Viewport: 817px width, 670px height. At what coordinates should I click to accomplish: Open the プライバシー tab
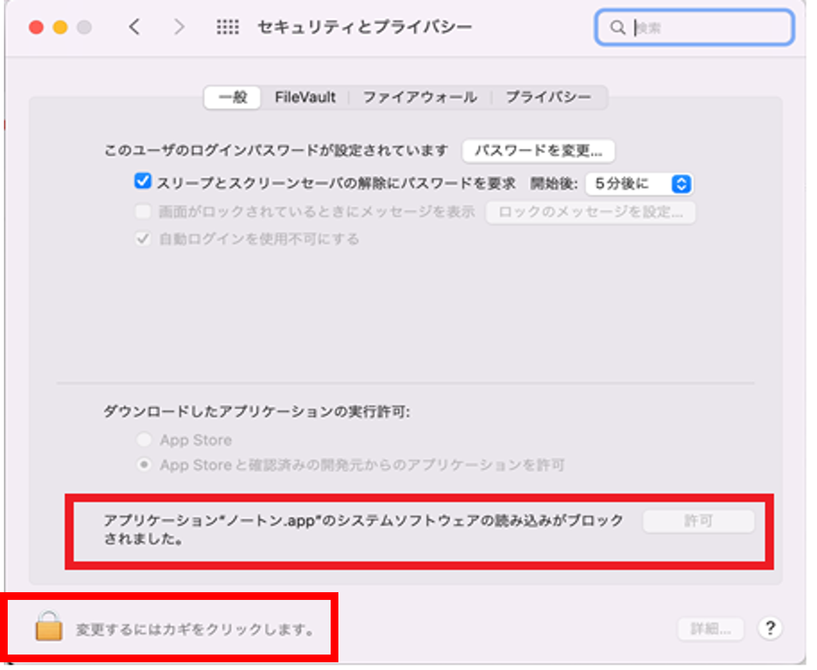[x=548, y=98]
